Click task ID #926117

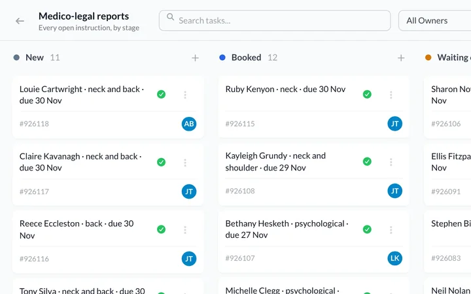[34, 191]
